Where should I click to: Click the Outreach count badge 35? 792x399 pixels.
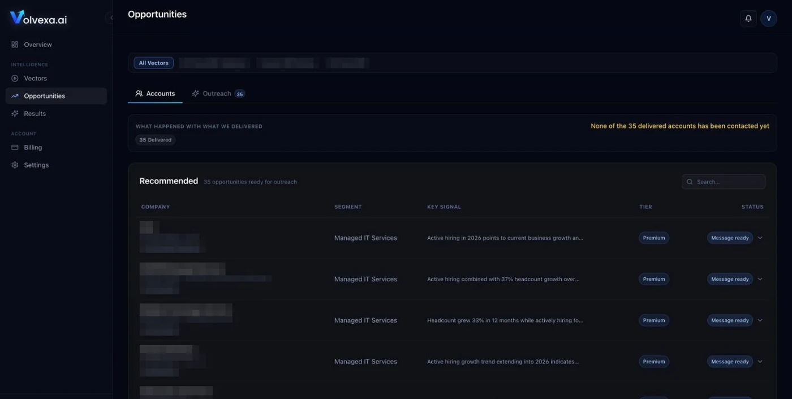pos(240,94)
